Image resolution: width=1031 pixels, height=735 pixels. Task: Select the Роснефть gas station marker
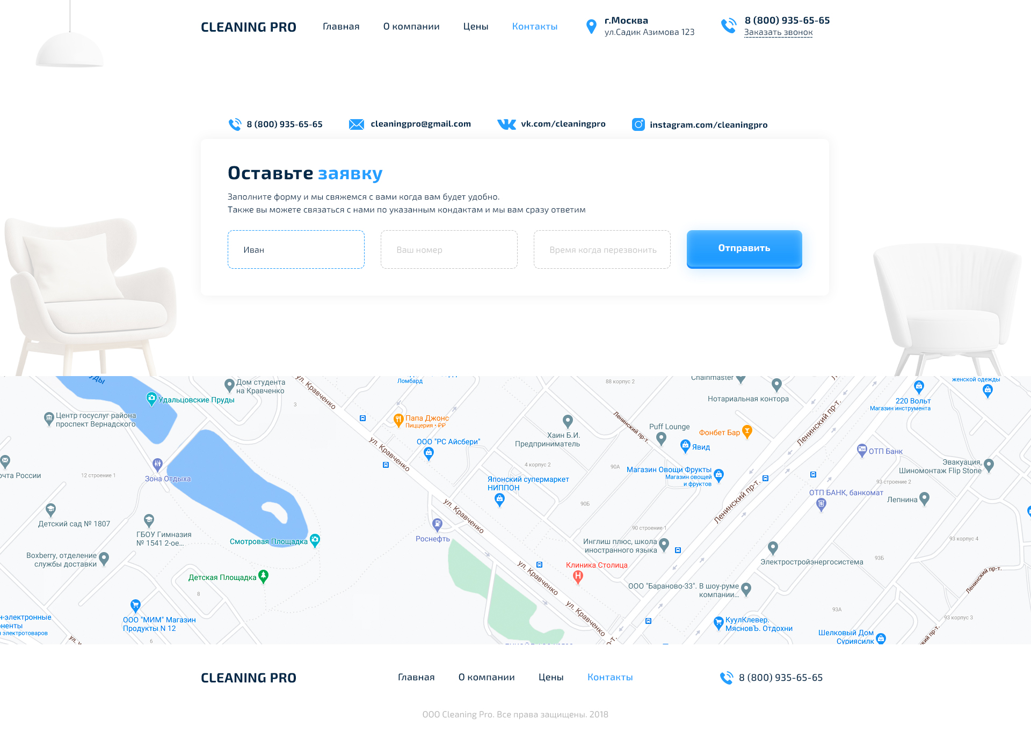pyautogui.click(x=437, y=525)
